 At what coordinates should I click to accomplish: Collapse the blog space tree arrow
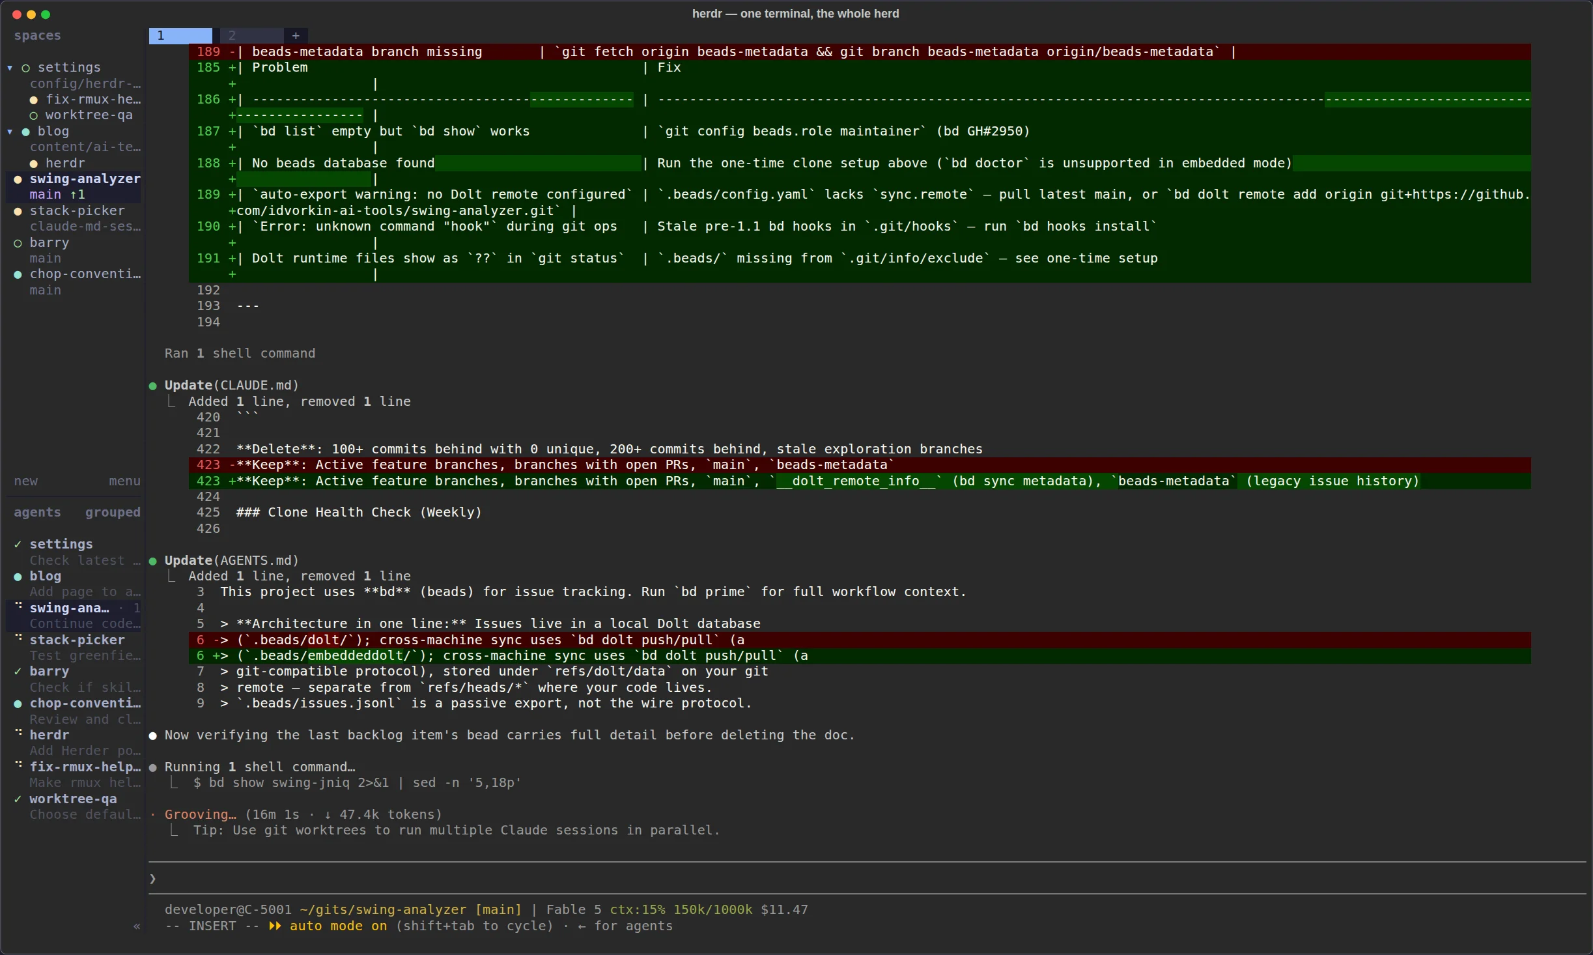pyautogui.click(x=10, y=132)
